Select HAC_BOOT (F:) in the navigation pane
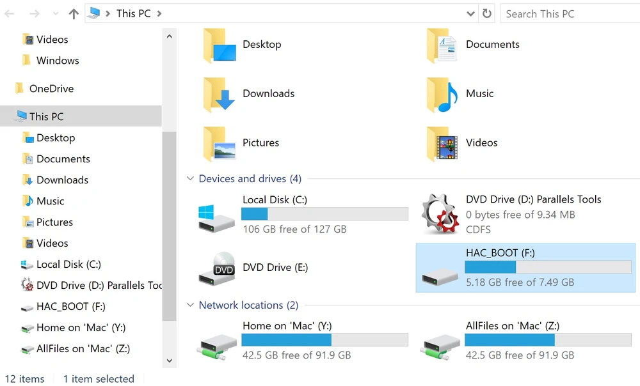The height and width of the screenshot is (386, 640). pyautogui.click(x=70, y=307)
